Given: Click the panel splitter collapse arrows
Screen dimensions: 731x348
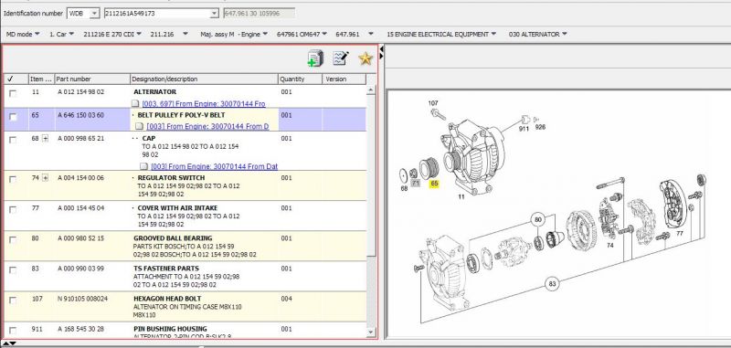Looking at the screenshot, I should click(x=381, y=52).
